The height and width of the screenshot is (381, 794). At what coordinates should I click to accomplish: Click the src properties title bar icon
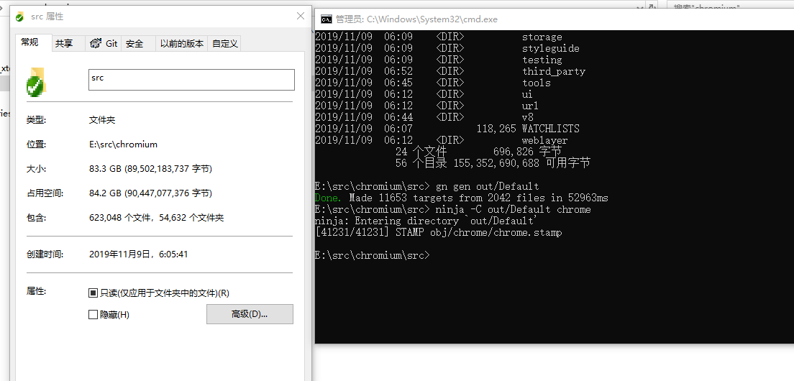20,17
